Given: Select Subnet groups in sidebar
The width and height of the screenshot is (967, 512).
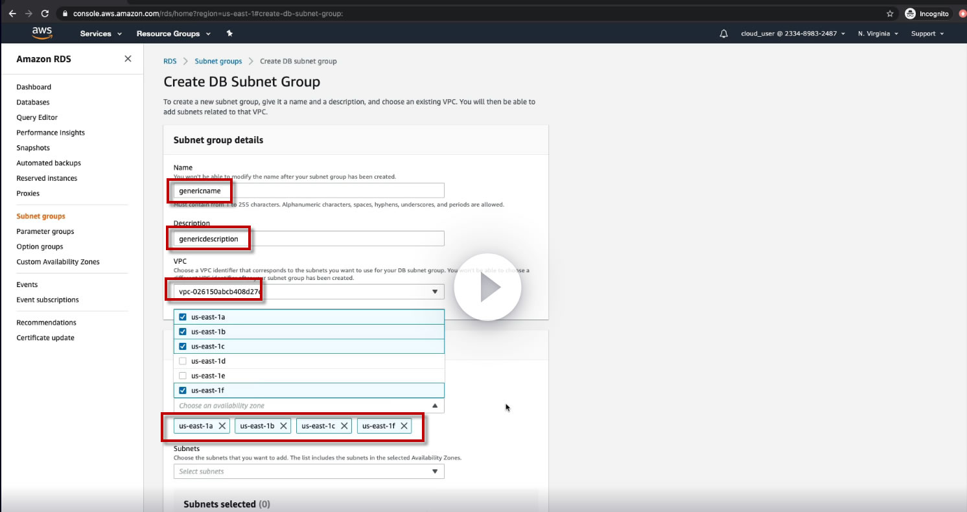Looking at the screenshot, I should click(x=41, y=216).
